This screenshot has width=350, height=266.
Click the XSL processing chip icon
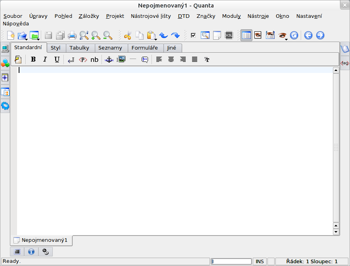click(x=229, y=35)
